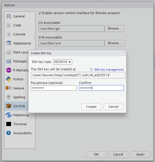This screenshot has height=162, width=155.
Task: Cancel the Create SSH Key dialog
Action: click(113, 107)
